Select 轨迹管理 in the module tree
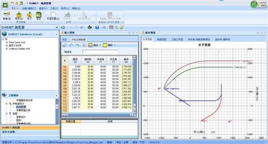 [x=21, y=107]
